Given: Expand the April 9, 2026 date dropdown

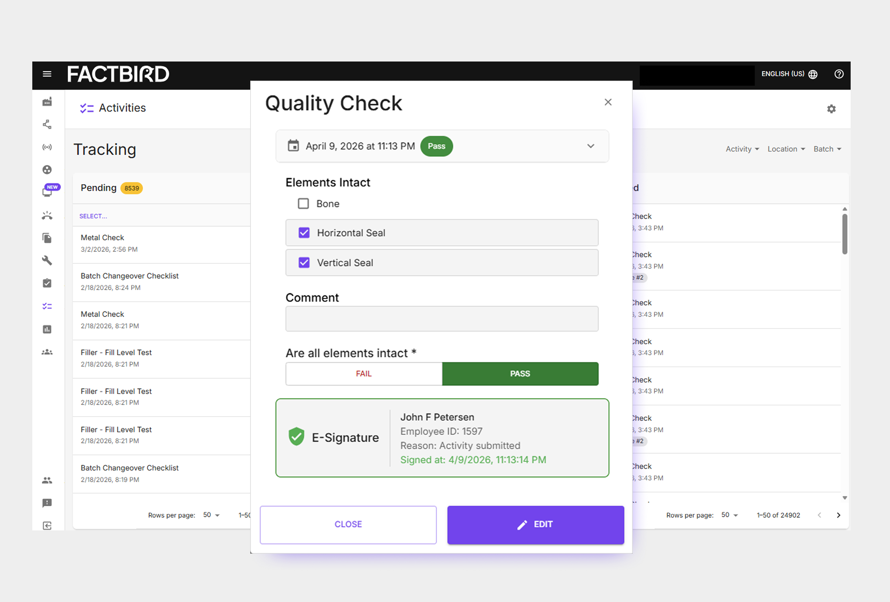Looking at the screenshot, I should [x=591, y=146].
